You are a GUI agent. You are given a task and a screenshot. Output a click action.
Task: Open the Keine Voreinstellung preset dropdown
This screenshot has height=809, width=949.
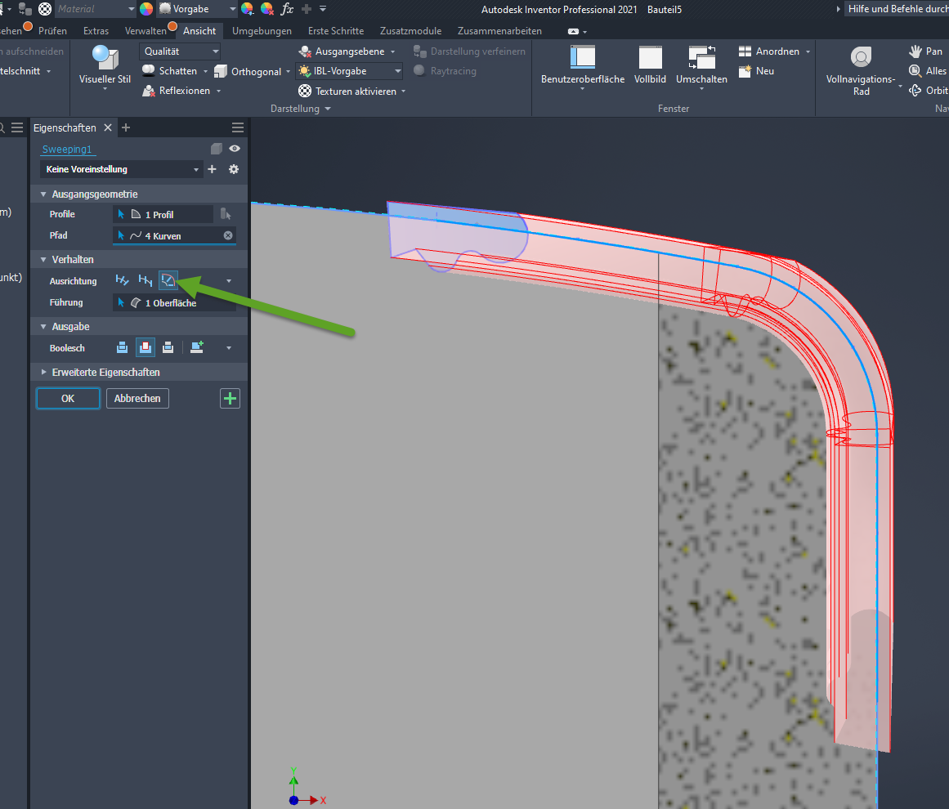coord(120,169)
